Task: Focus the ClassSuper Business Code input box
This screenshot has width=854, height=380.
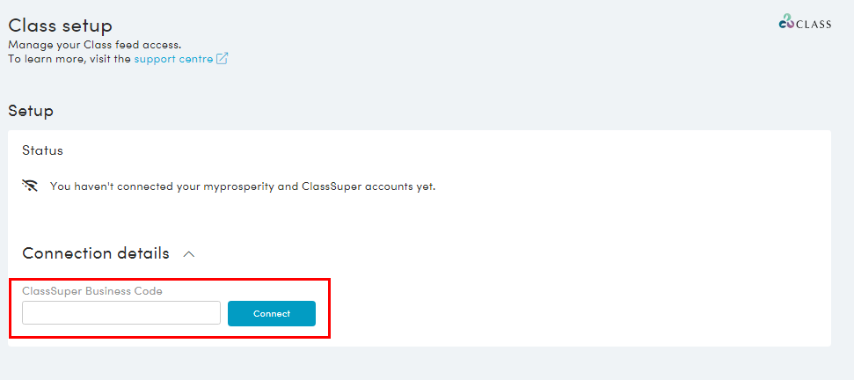Action: 121,313
